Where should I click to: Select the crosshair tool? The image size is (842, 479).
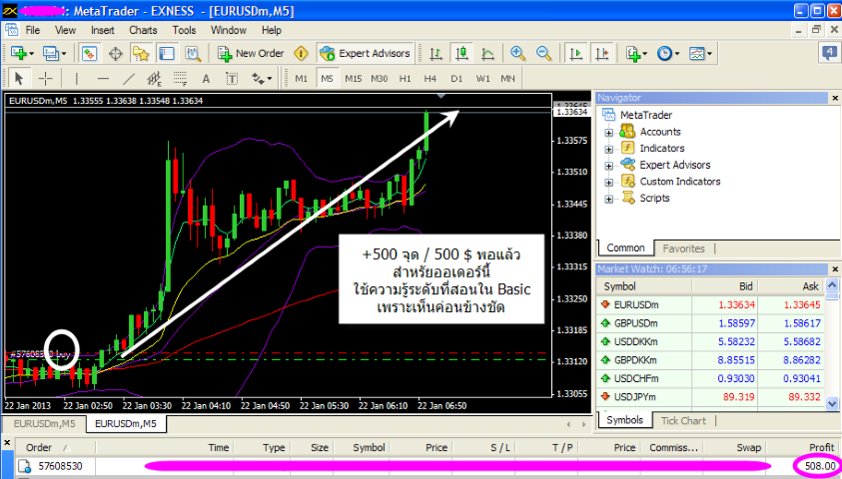[46, 78]
